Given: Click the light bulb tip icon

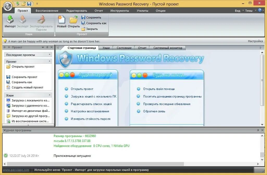Looking at the screenshot, I should [x=5, y=41].
